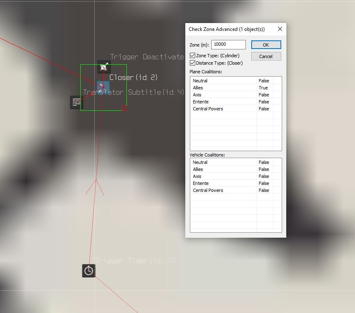Screen dimensions: 355x313
Task: Cancel the Check Zone Advanced dialog
Action: 266,56
